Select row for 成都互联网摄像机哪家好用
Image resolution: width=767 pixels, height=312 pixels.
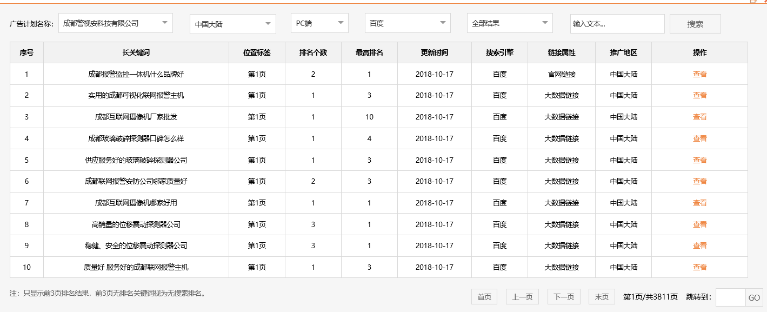point(136,202)
